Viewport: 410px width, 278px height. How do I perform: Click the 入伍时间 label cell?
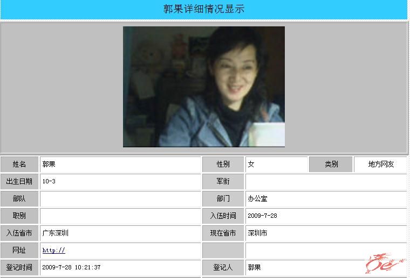(223, 216)
